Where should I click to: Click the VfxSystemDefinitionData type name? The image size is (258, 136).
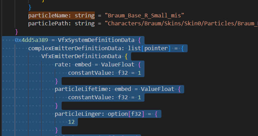96,40
